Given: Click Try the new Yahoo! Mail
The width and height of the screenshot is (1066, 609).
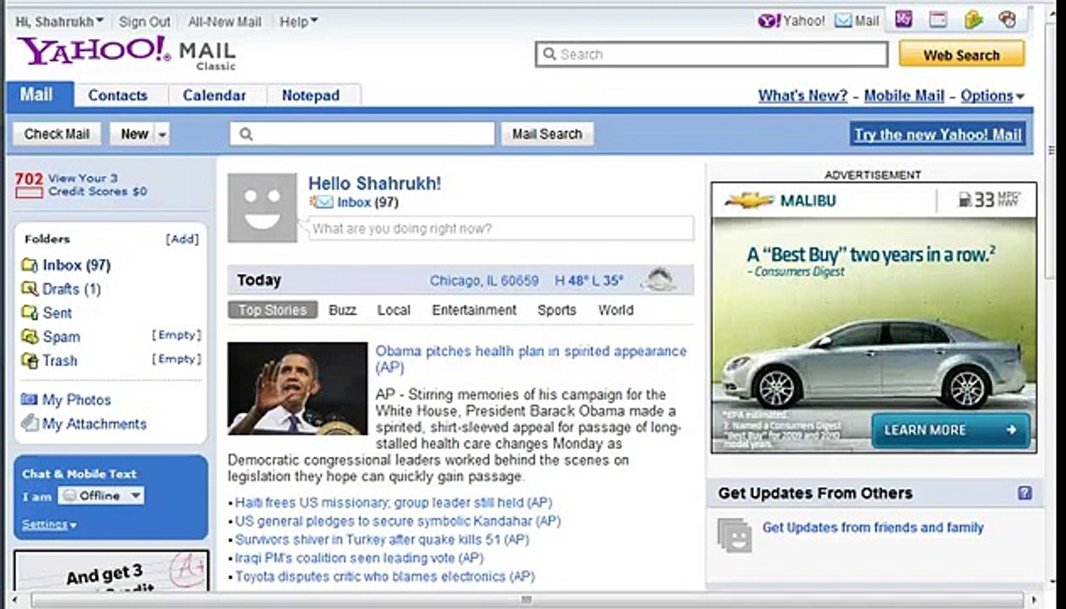Looking at the screenshot, I should [x=937, y=134].
